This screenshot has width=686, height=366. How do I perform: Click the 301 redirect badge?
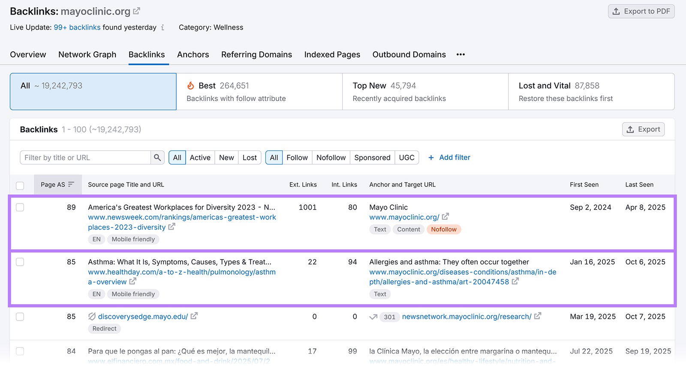click(389, 317)
